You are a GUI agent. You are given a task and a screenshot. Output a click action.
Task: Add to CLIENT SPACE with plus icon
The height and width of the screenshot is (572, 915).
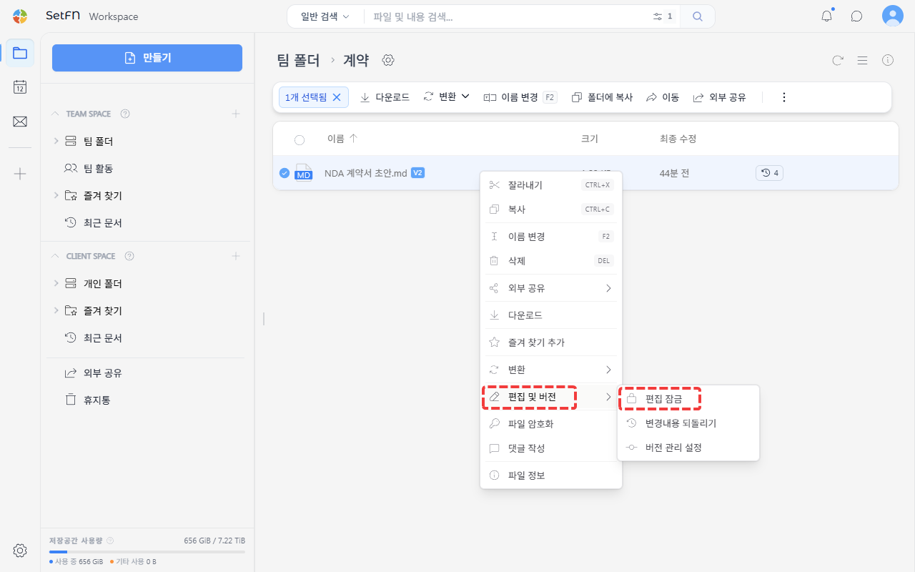point(236,256)
